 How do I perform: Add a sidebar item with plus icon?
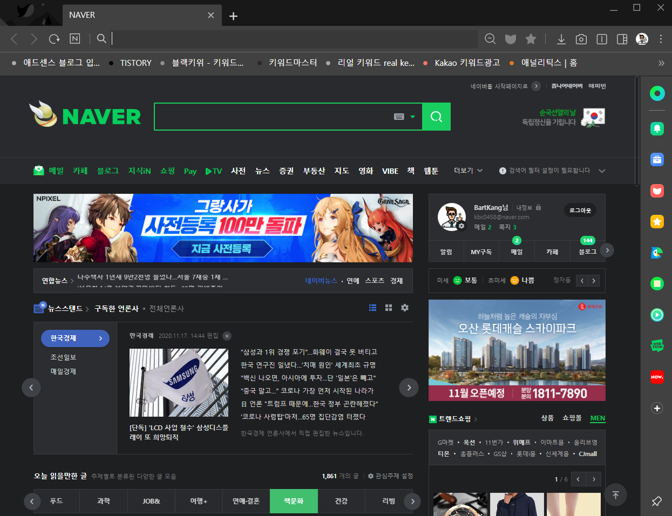tap(657, 408)
